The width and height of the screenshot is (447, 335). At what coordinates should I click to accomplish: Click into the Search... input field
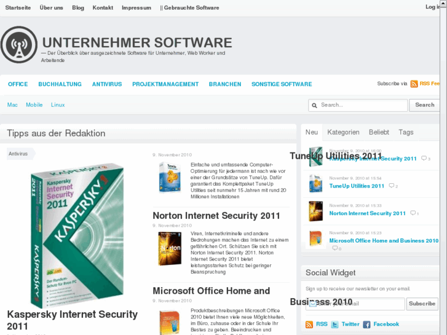tap(358, 105)
